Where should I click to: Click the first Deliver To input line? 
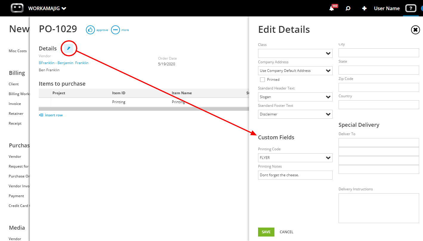click(x=379, y=143)
